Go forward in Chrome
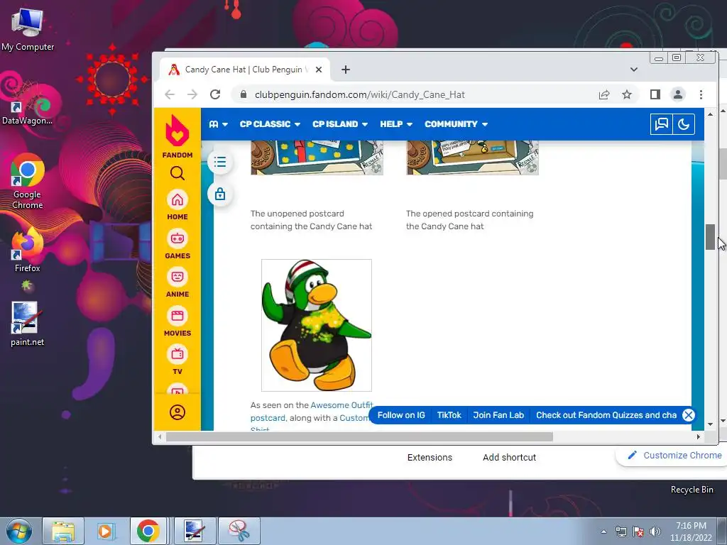 (x=192, y=94)
